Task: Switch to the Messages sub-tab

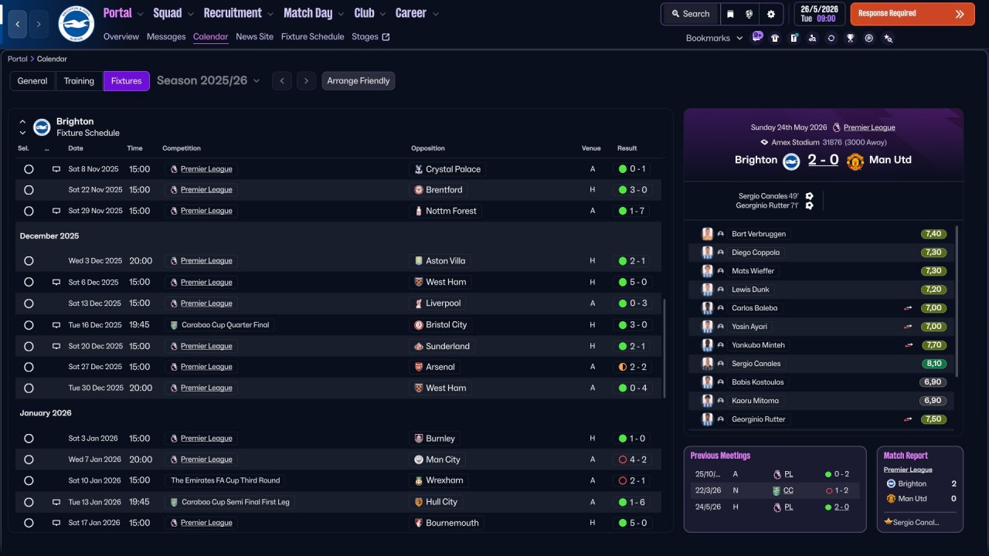Action: pos(166,36)
